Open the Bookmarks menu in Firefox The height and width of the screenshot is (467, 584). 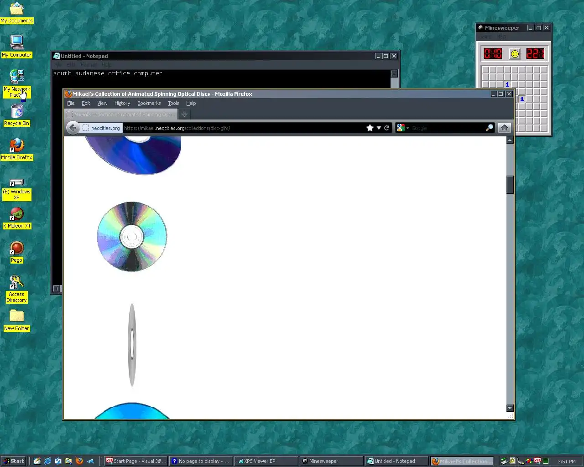click(x=149, y=103)
